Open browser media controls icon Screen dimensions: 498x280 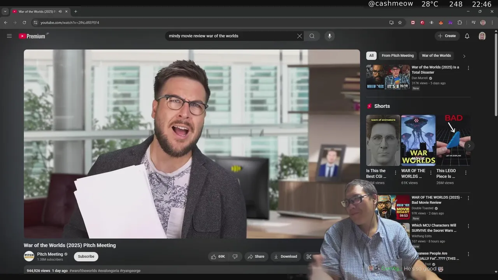(473, 23)
